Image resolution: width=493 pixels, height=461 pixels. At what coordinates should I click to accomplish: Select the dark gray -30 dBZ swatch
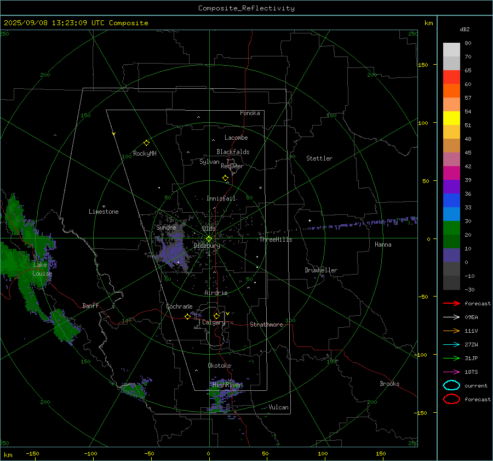pyautogui.click(x=451, y=283)
